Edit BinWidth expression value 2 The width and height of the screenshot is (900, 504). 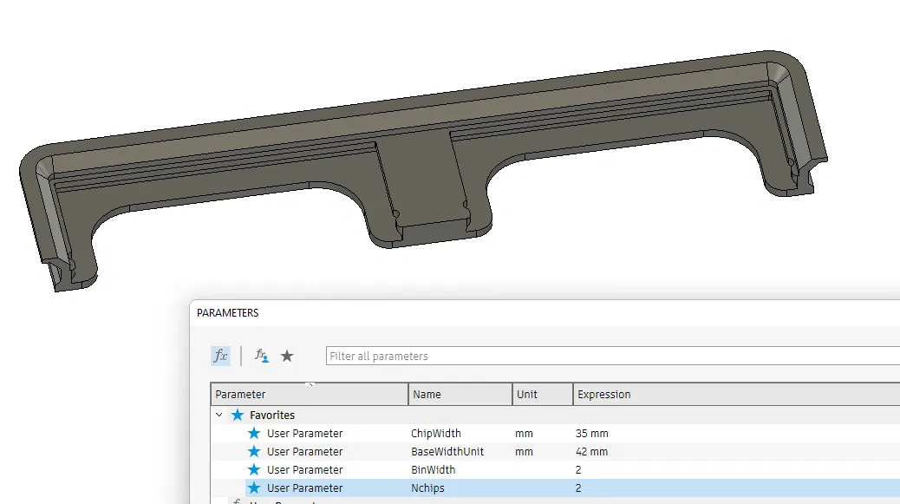click(578, 470)
